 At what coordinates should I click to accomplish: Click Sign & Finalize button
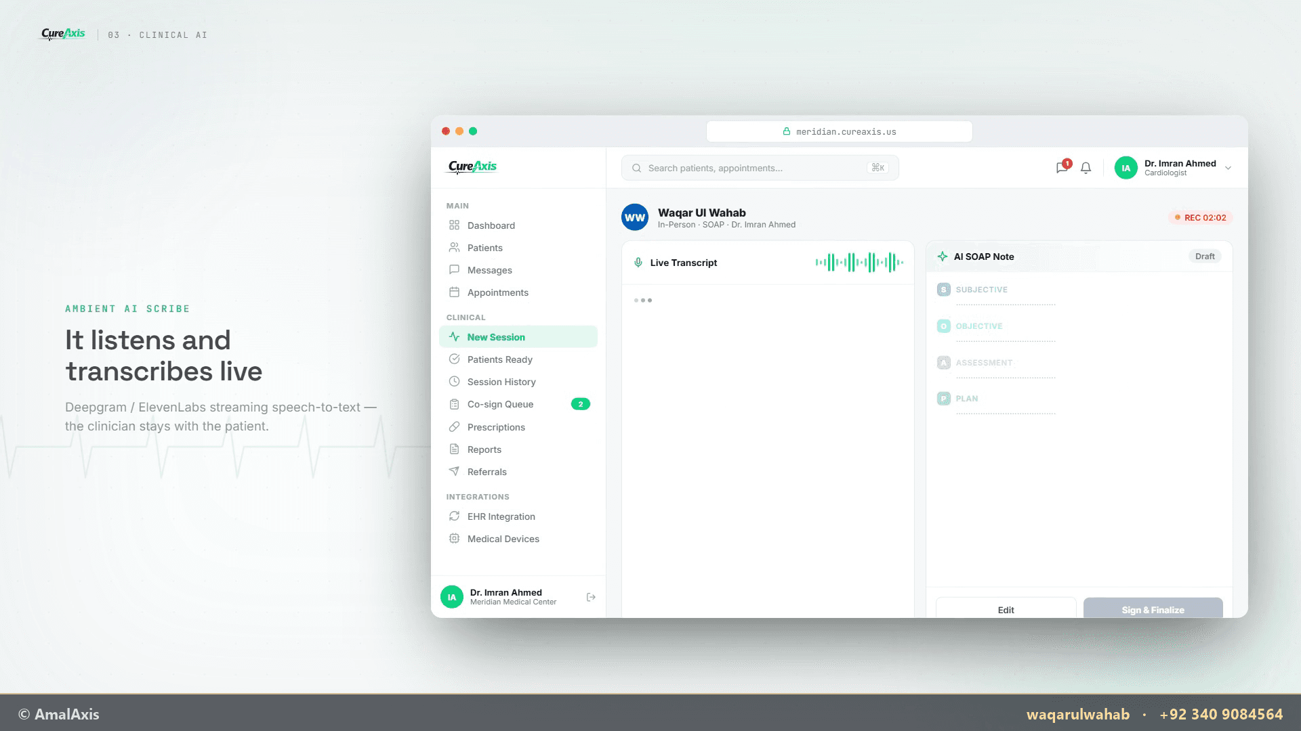point(1153,608)
